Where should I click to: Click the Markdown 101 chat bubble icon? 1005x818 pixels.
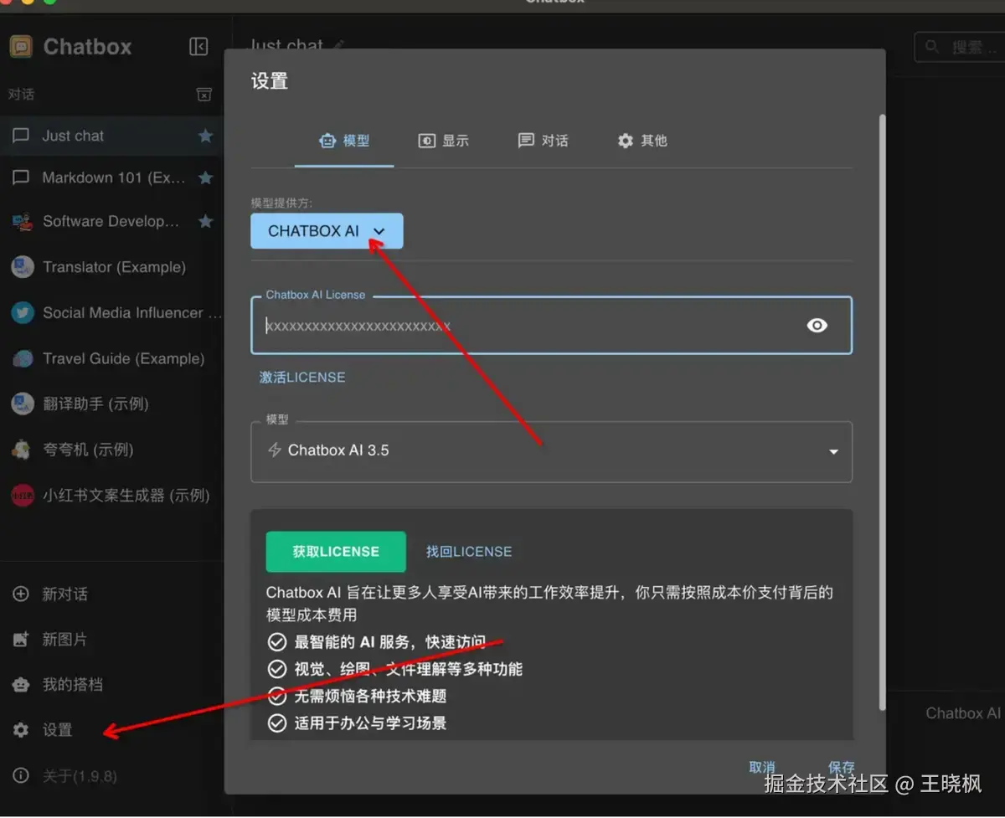tap(21, 177)
